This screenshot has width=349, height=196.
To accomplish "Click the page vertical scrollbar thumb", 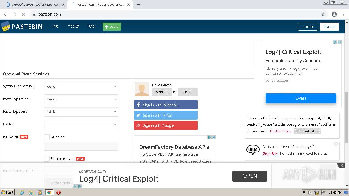I will pos(347,117).
